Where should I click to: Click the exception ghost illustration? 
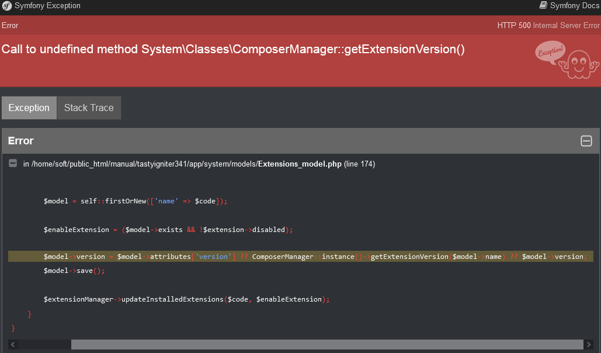pyautogui.click(x=567, y=60)
